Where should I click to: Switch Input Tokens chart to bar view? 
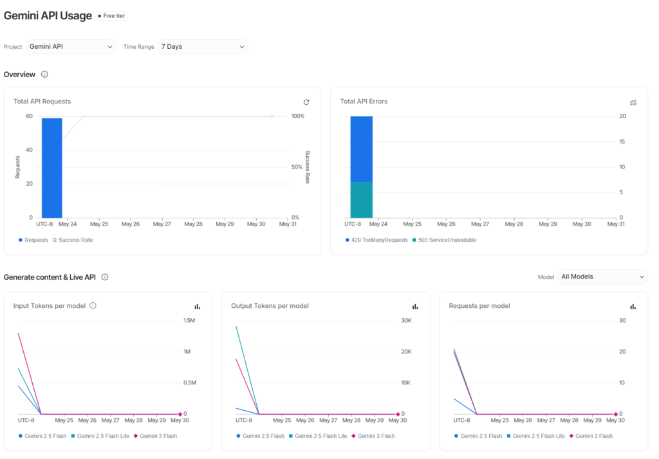(197, 307)
